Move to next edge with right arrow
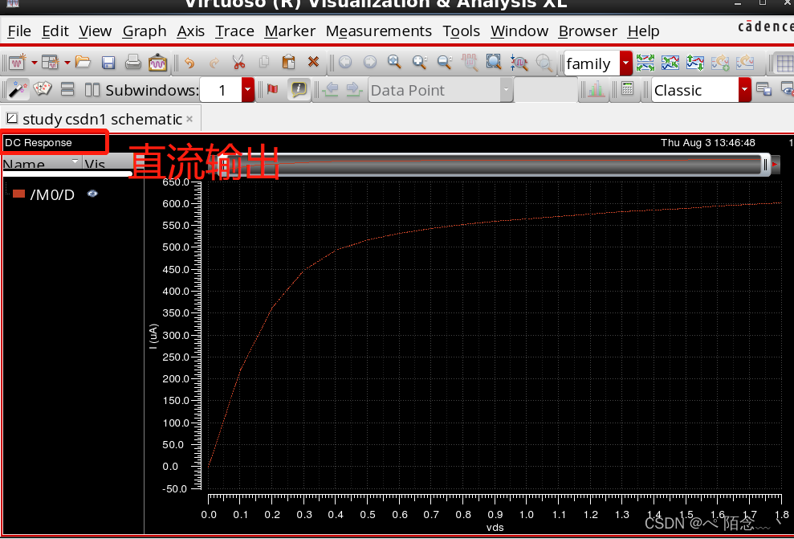 coord(354,90)
